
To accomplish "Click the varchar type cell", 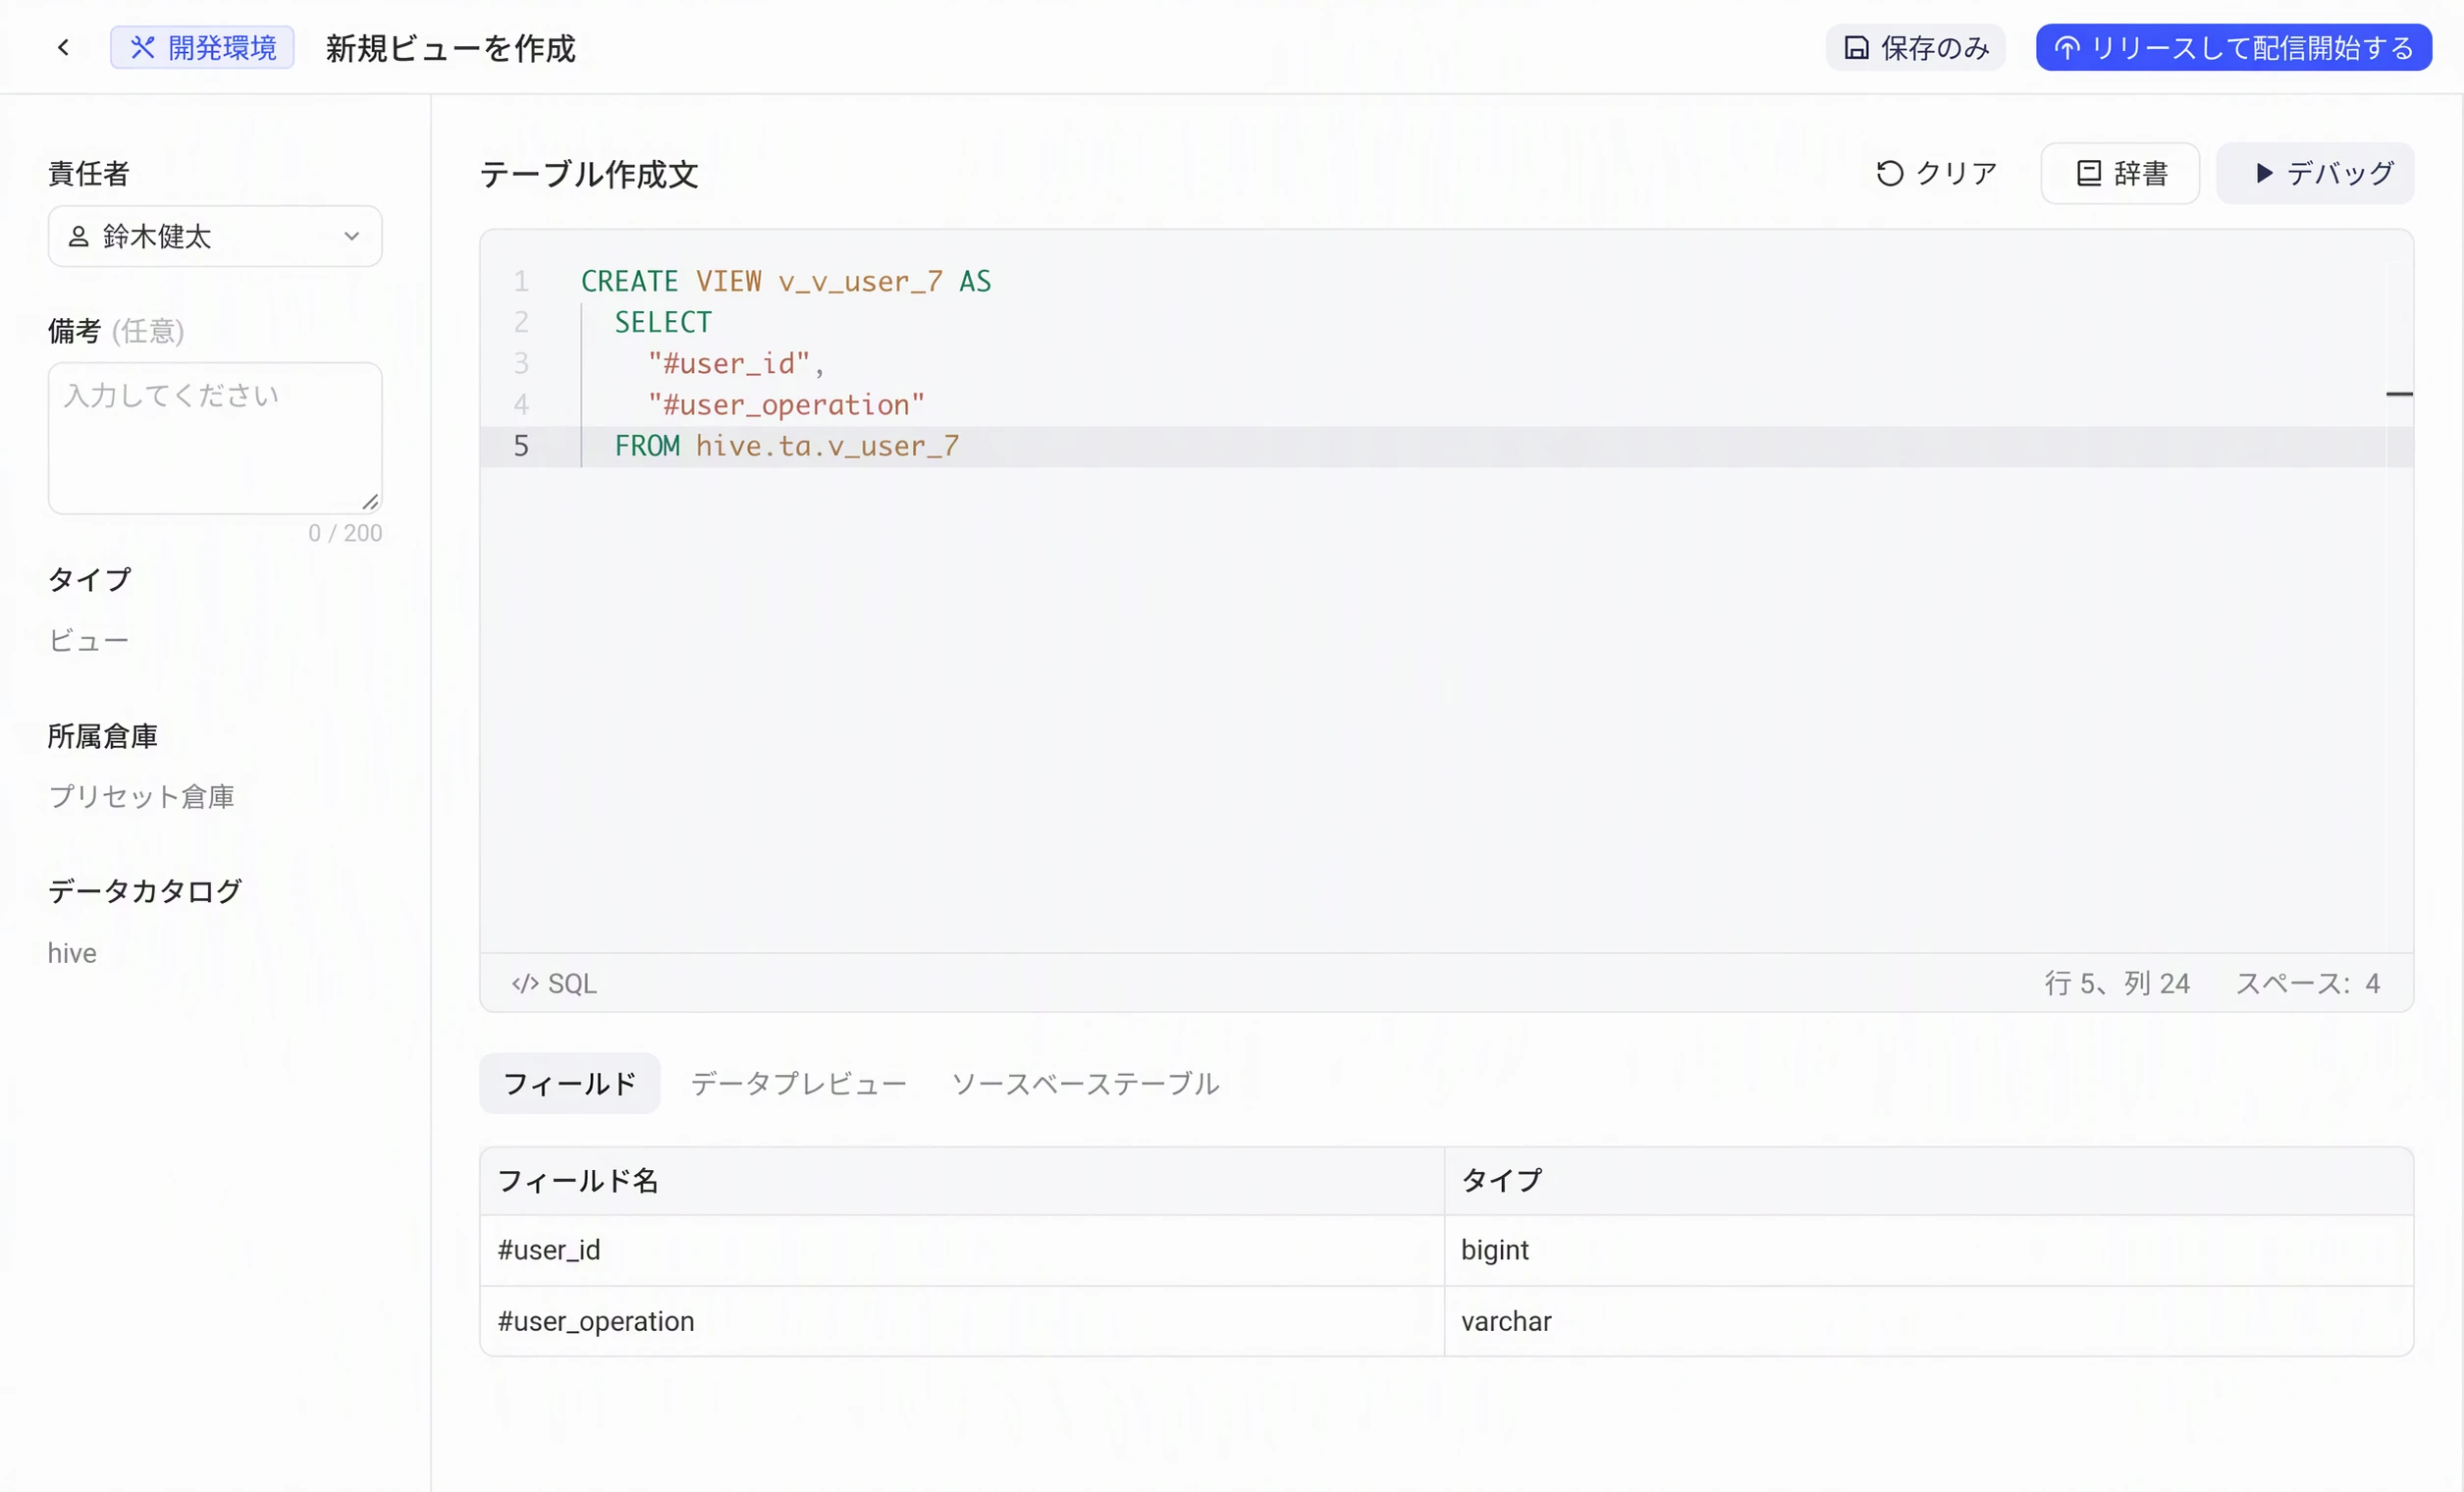I will [1929, 1321].
